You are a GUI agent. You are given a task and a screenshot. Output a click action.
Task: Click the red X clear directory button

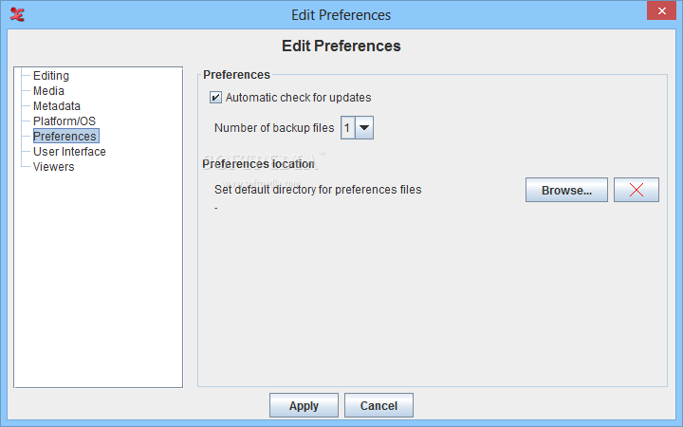pos(636,190)
